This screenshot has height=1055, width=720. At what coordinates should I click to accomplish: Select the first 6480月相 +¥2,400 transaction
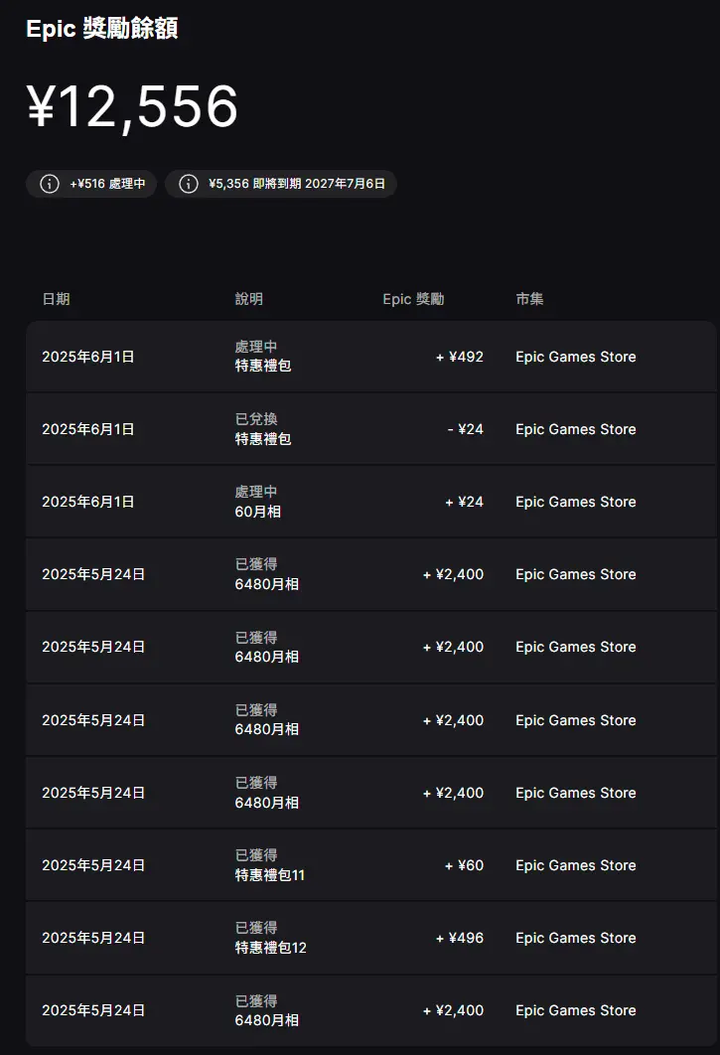coord(370,574)
